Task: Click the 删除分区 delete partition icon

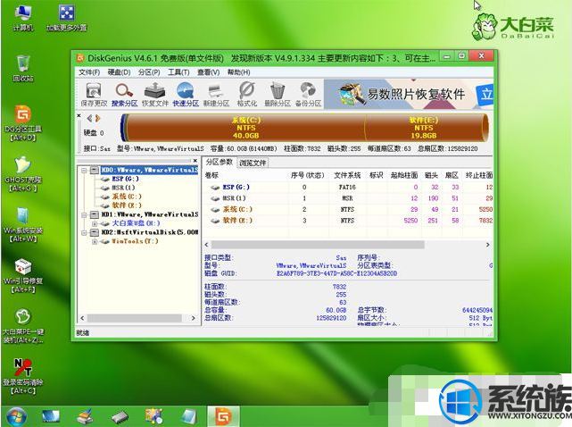Action: (278, 94)
